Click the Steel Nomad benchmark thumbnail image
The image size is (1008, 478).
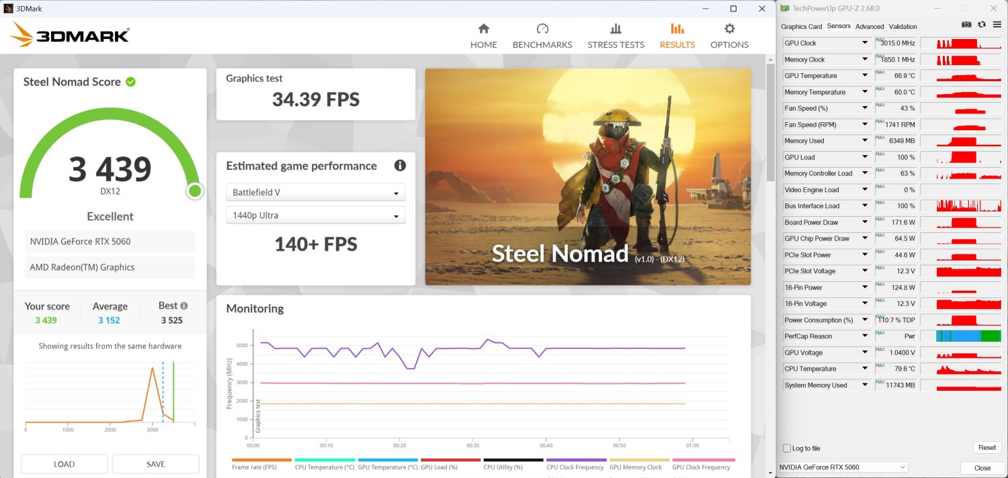click(588, 177)
